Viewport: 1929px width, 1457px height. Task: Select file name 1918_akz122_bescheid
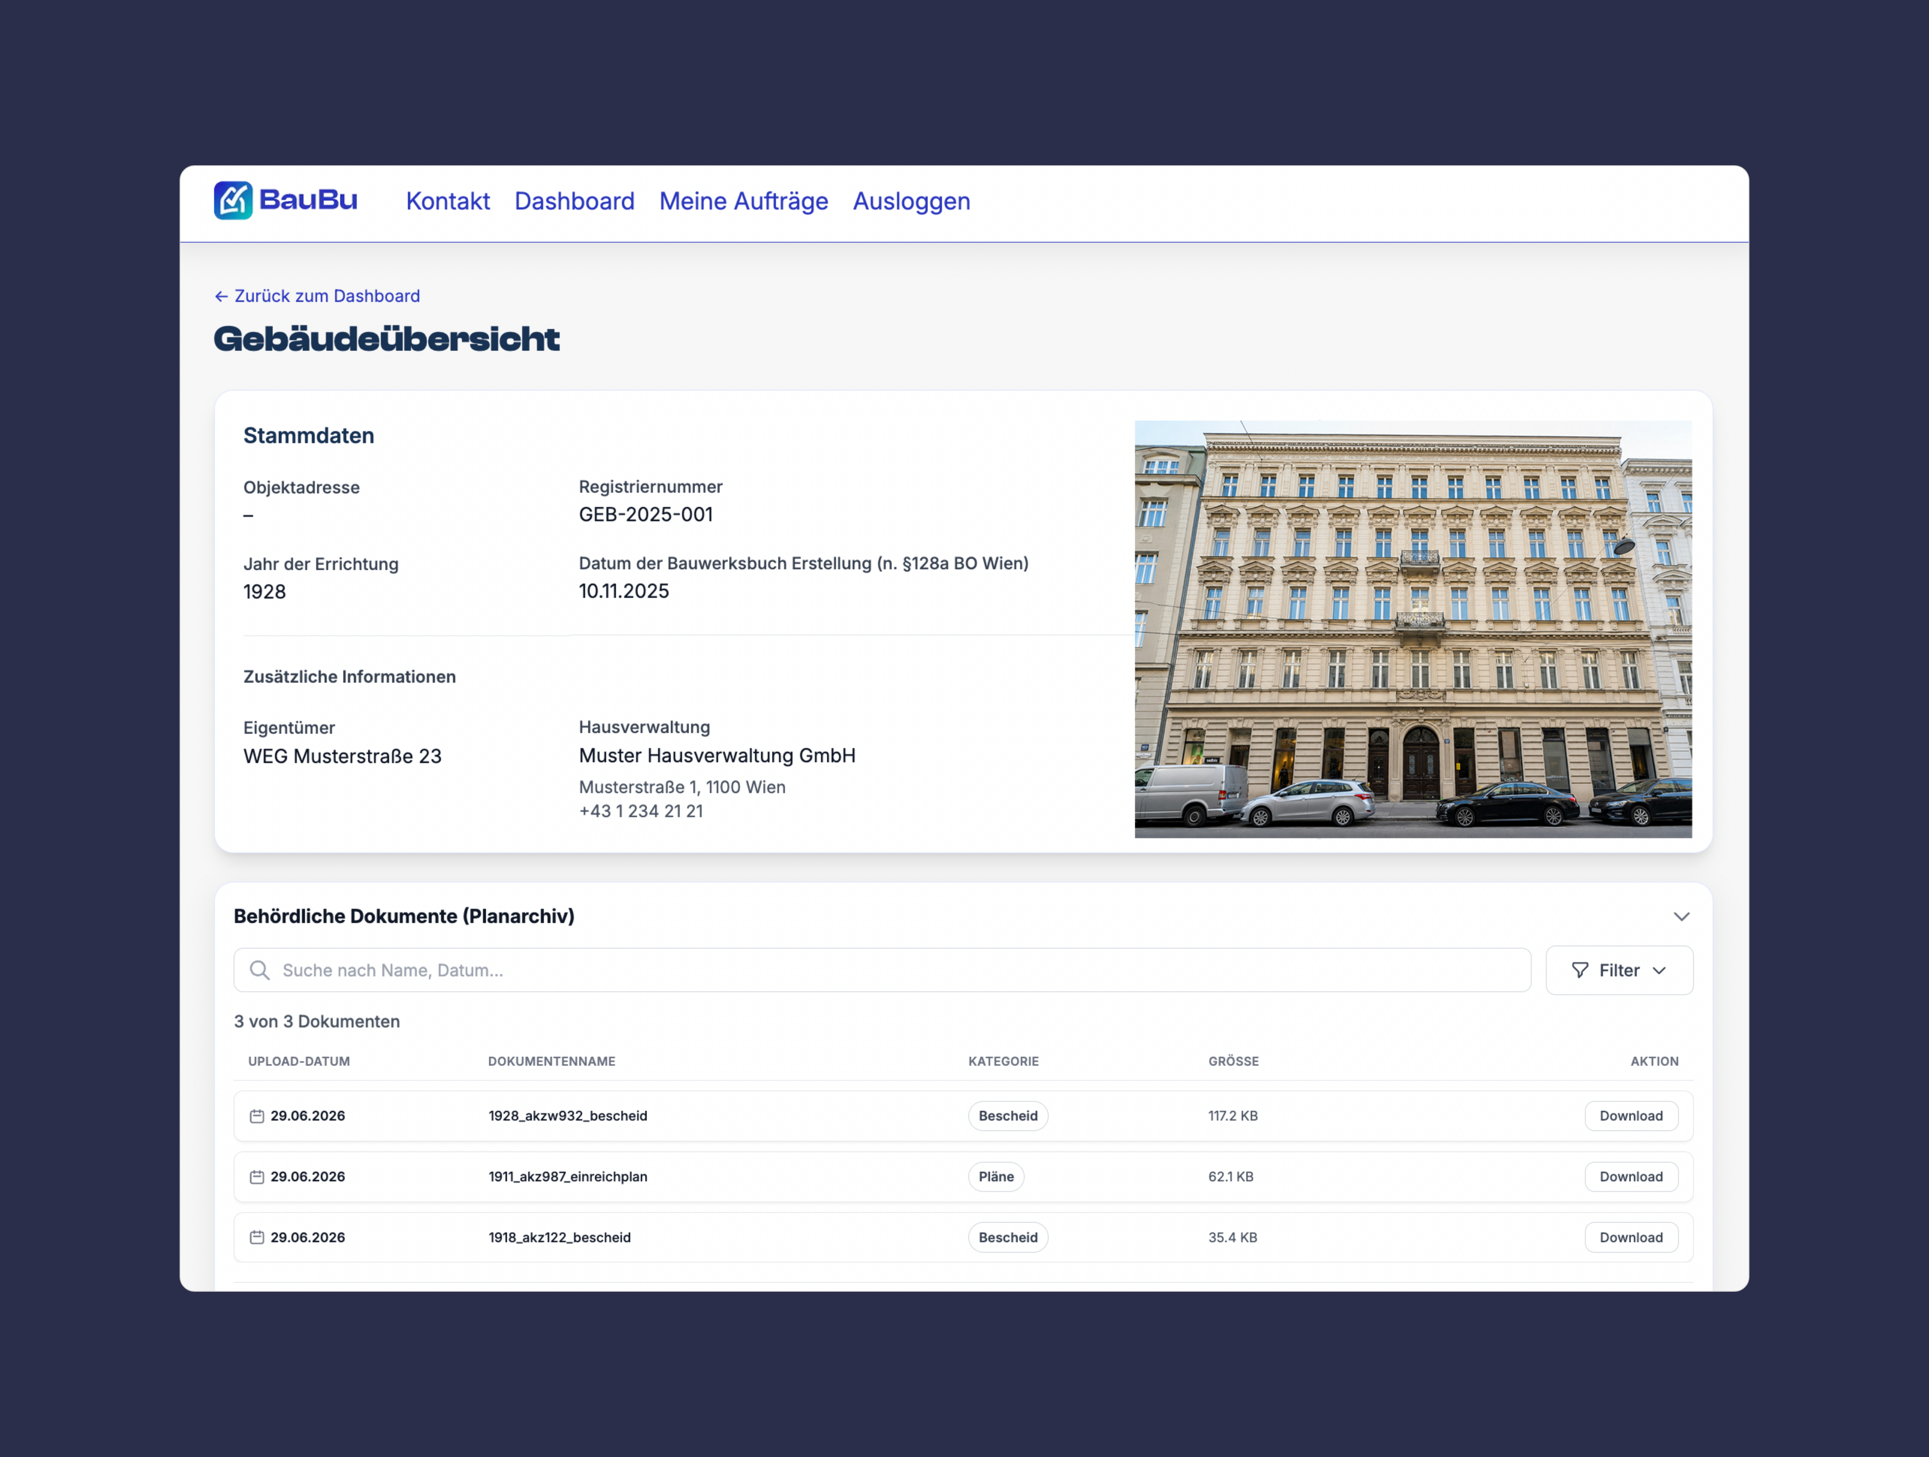(559, 1237)
